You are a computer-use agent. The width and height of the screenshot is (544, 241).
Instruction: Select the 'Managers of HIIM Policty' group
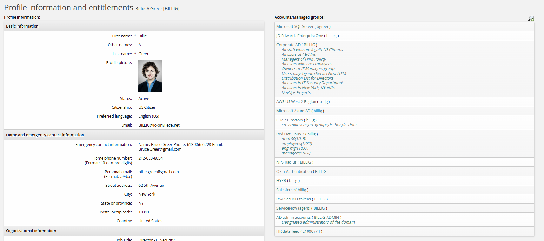(x=304, y=59)
